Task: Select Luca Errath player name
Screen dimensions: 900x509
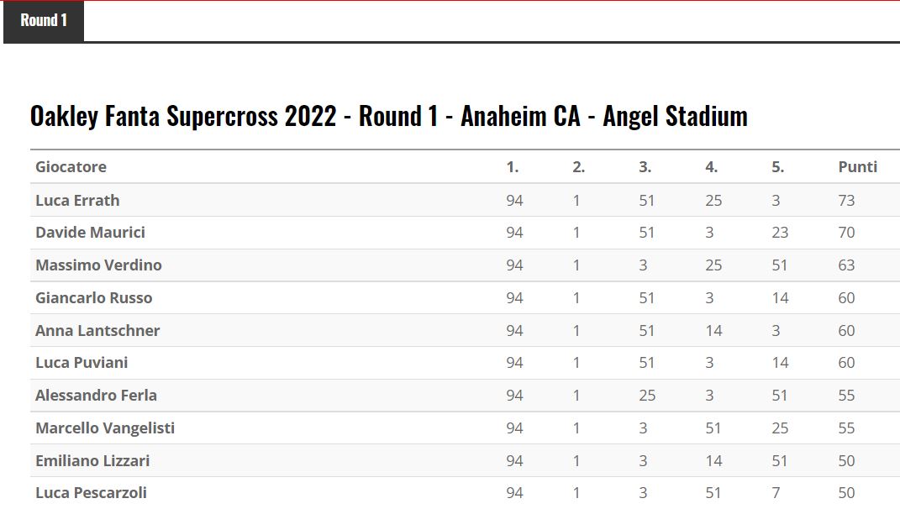Action: click(x=77, y=201)
